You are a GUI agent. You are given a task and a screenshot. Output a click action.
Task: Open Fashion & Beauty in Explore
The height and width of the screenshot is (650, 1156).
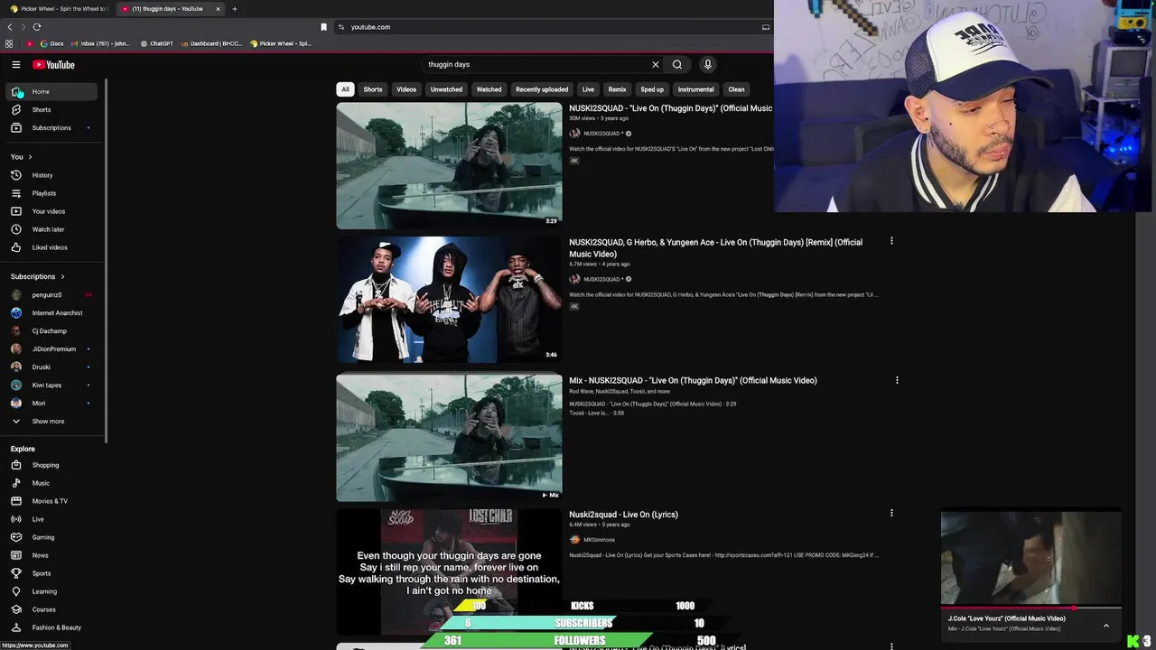tap(52, 627)
